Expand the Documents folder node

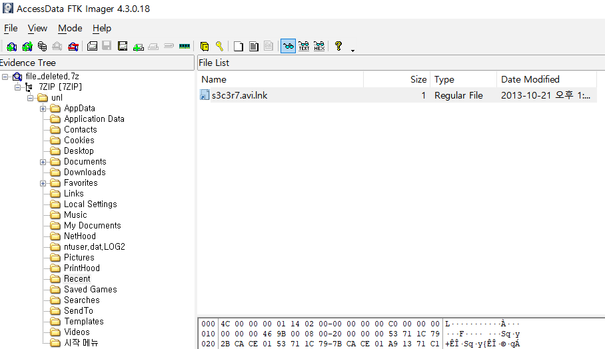pyautogui.click(x=43, y=162)
